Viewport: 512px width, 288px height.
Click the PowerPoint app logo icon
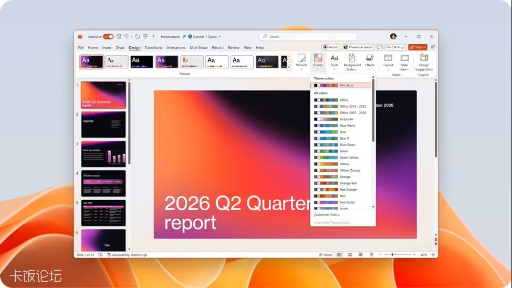[80, 37]
